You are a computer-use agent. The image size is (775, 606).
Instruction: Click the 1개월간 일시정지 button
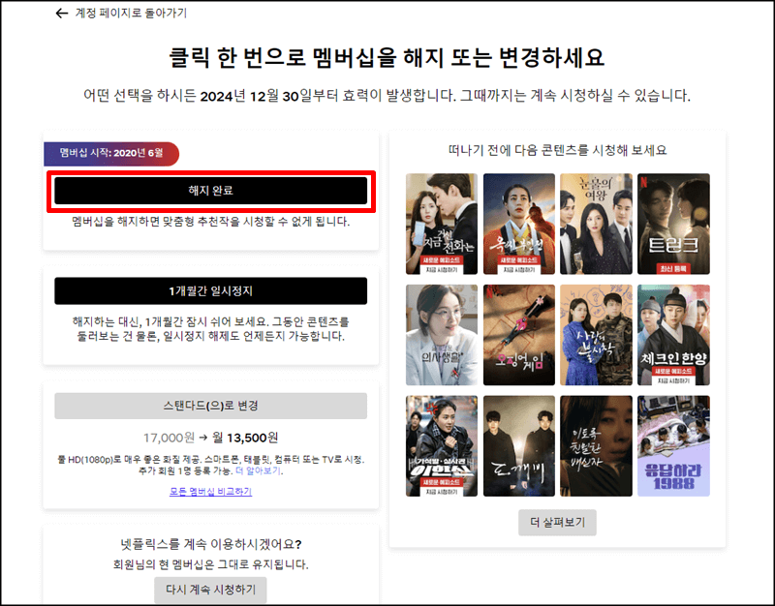click(x=210, y=291)
